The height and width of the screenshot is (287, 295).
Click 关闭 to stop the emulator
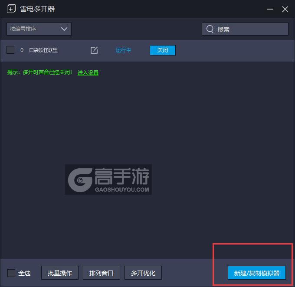163,50
